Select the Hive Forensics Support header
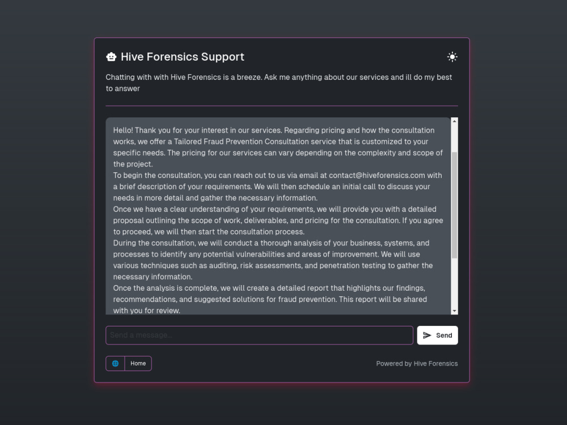The image size is (567, 425). tap(183, 56)
